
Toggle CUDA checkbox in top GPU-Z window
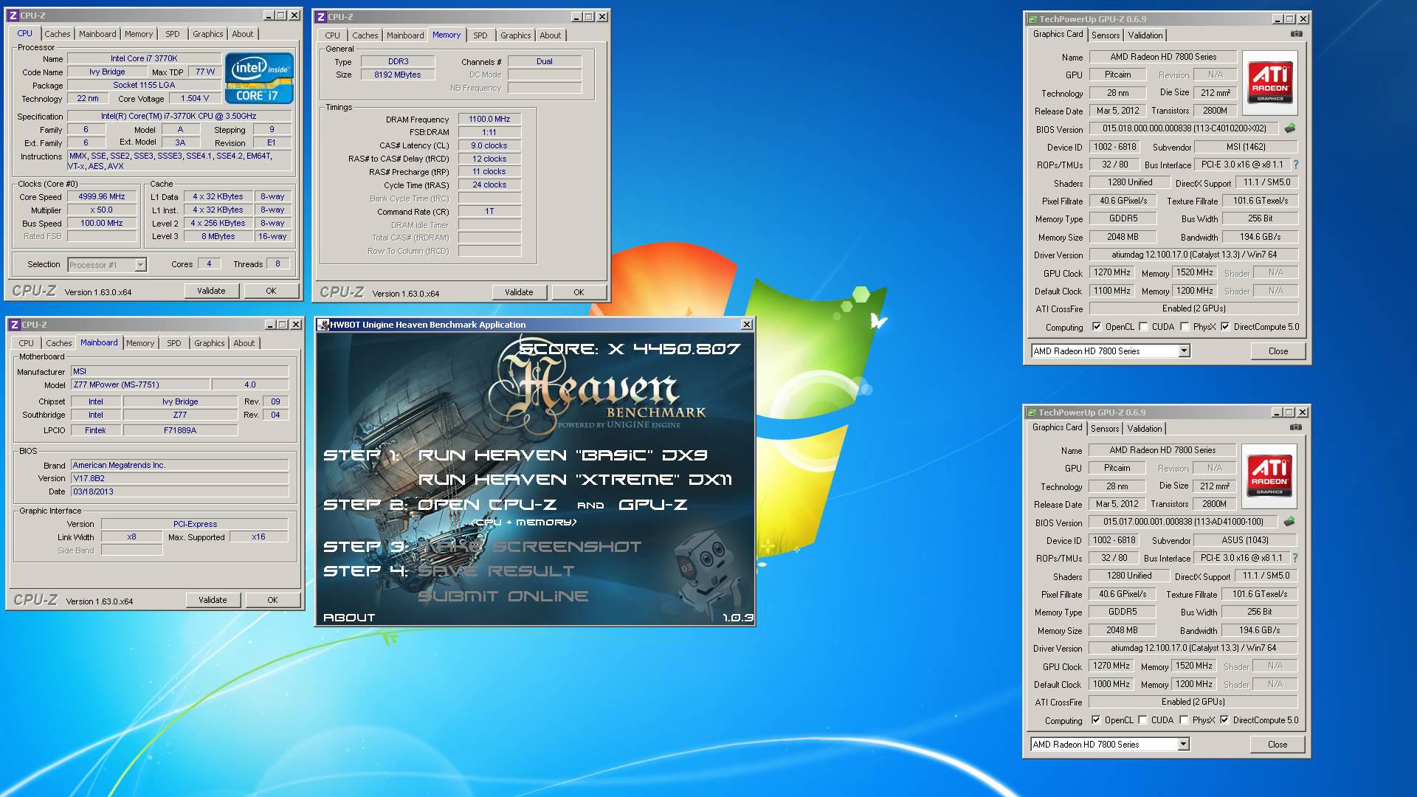click(1144, 327)
